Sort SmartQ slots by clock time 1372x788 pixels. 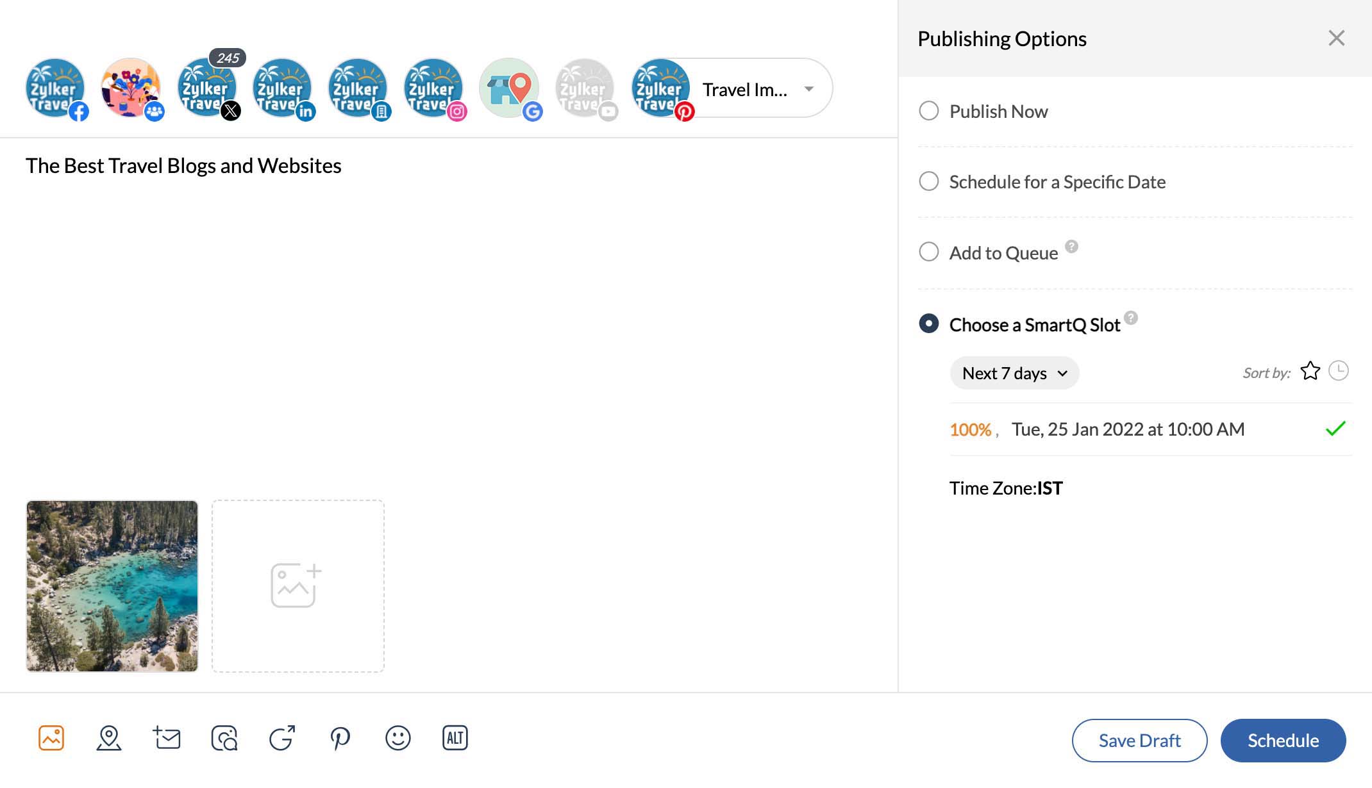[1338, 371]
